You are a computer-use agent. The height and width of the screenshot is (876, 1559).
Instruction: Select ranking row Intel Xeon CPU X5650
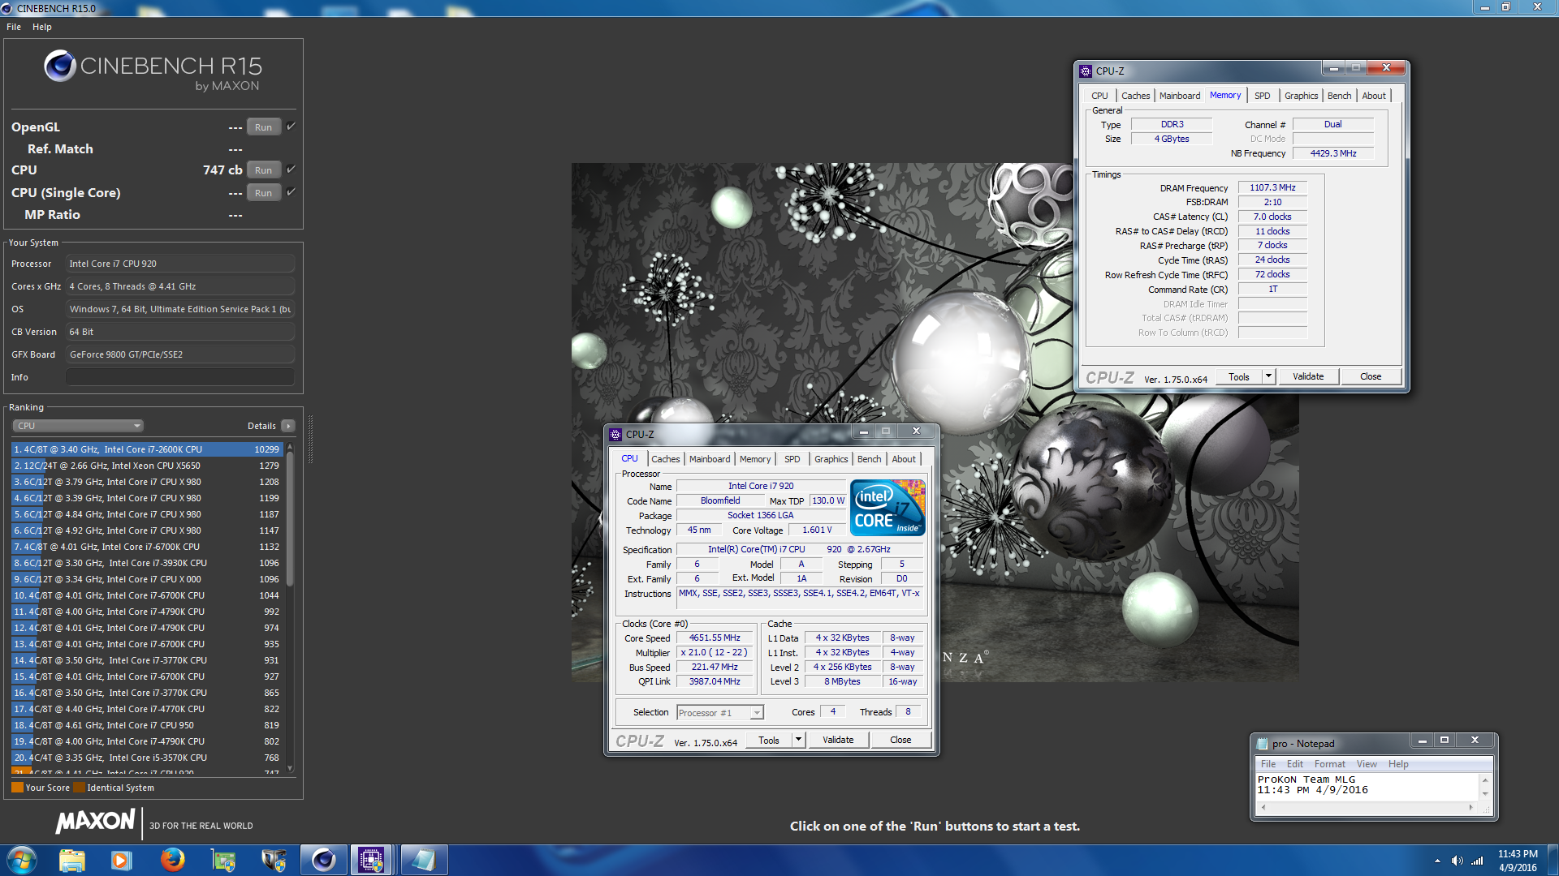(147, 465)
